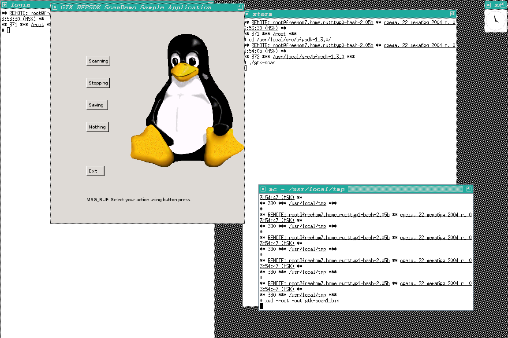Open the mc window menu icon
Viewport: 508px width, 338px height.
click(263, 189)
